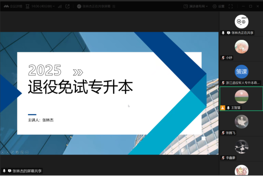Viewport: 263px width, 176px height.
Task: Click share icon on 张林杰正在共享 tile
Action: click(228, 33)
